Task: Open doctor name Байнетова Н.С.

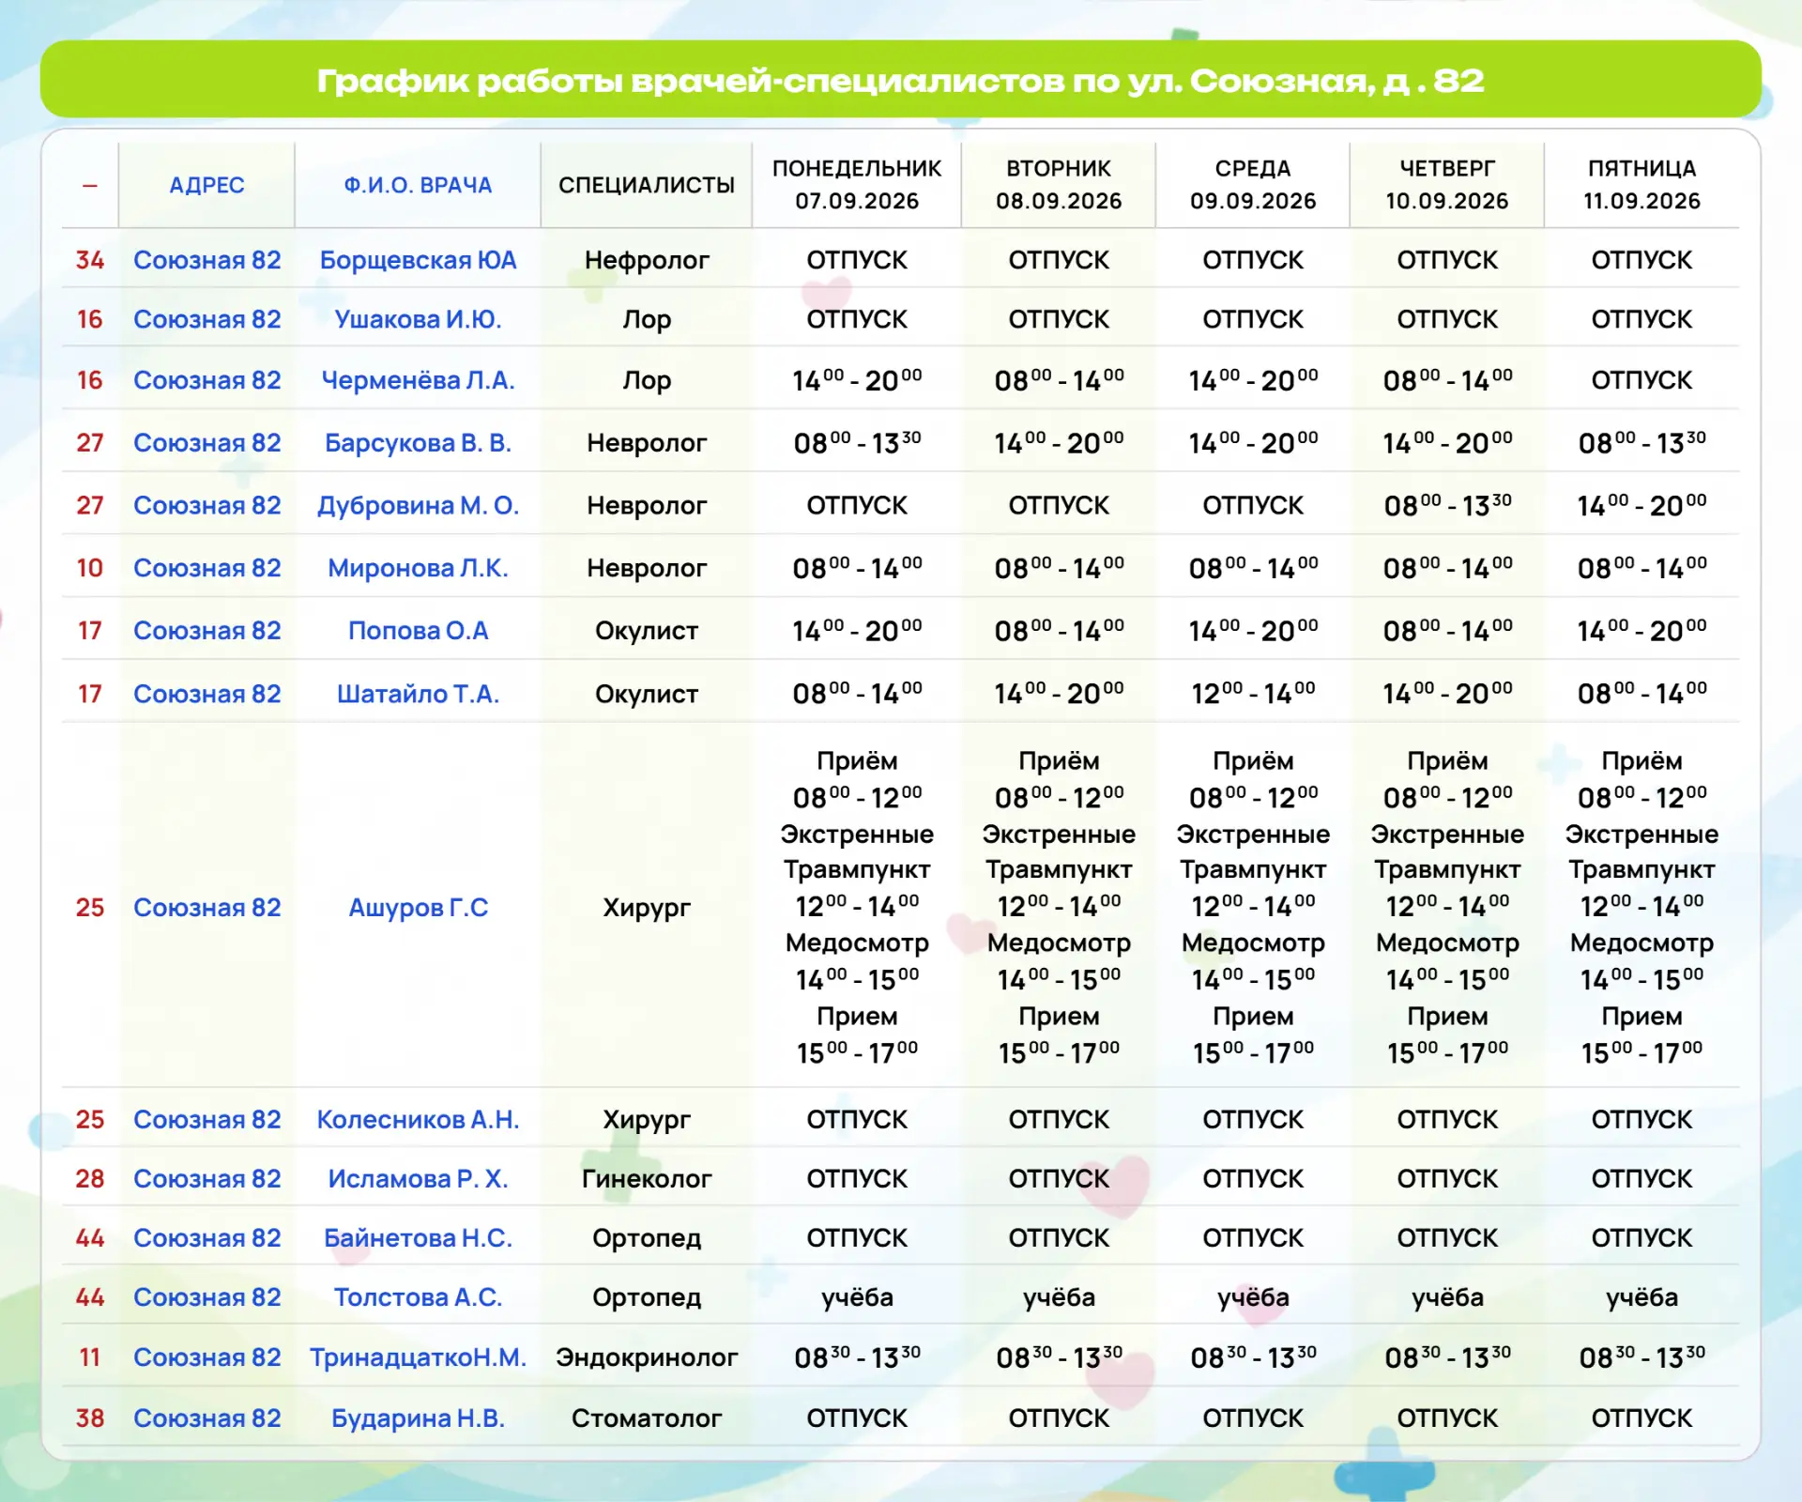Action: [x=418, y=1237]
